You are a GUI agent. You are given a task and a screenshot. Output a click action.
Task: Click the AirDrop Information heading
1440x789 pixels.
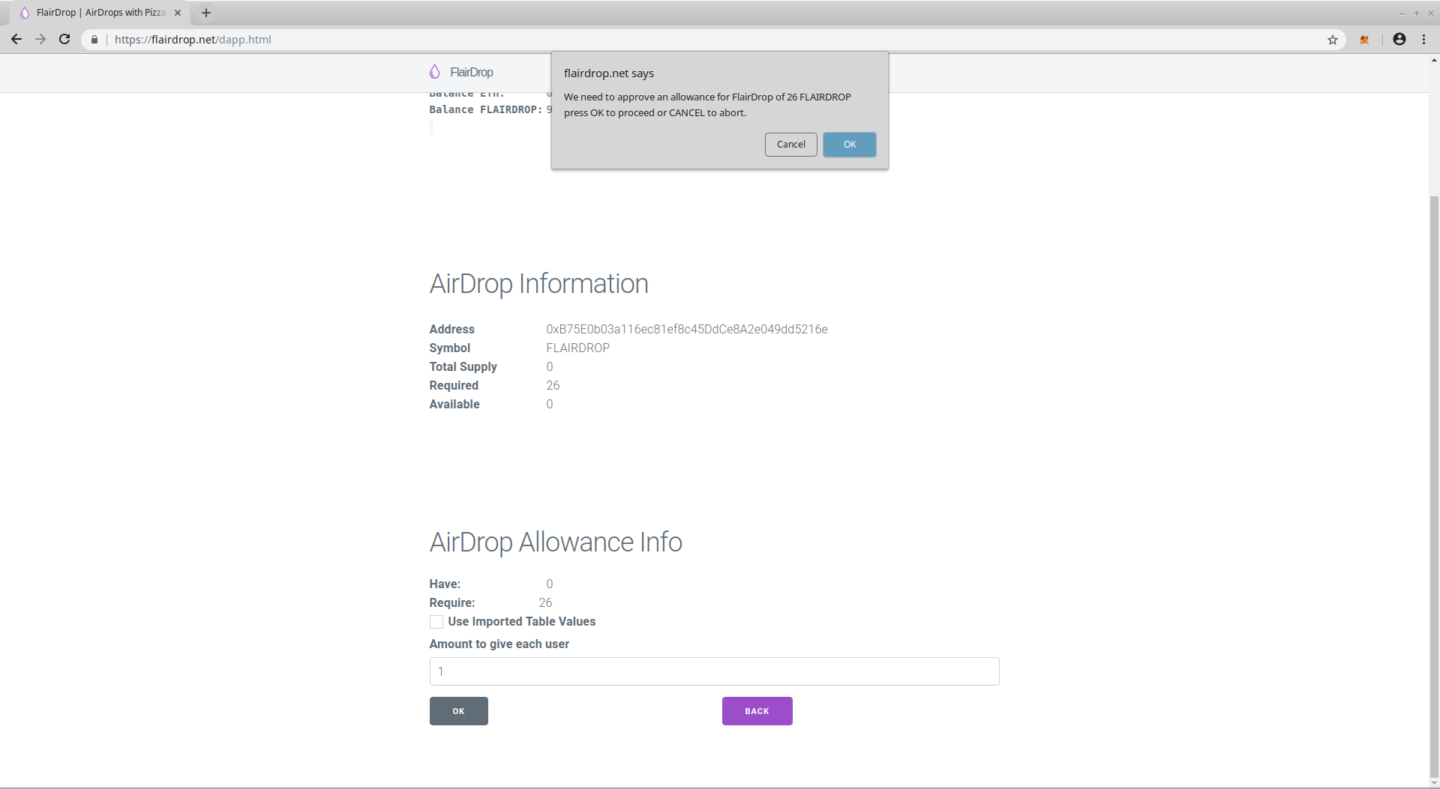click(x=538, y=284)
